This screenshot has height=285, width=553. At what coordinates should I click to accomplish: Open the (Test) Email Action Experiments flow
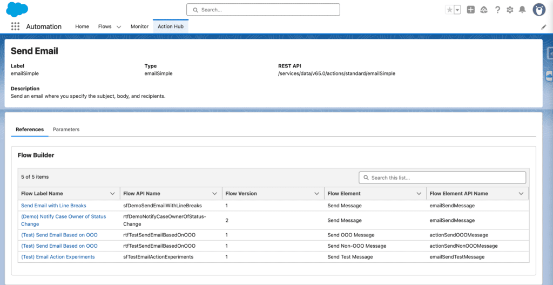pos(58,257)
